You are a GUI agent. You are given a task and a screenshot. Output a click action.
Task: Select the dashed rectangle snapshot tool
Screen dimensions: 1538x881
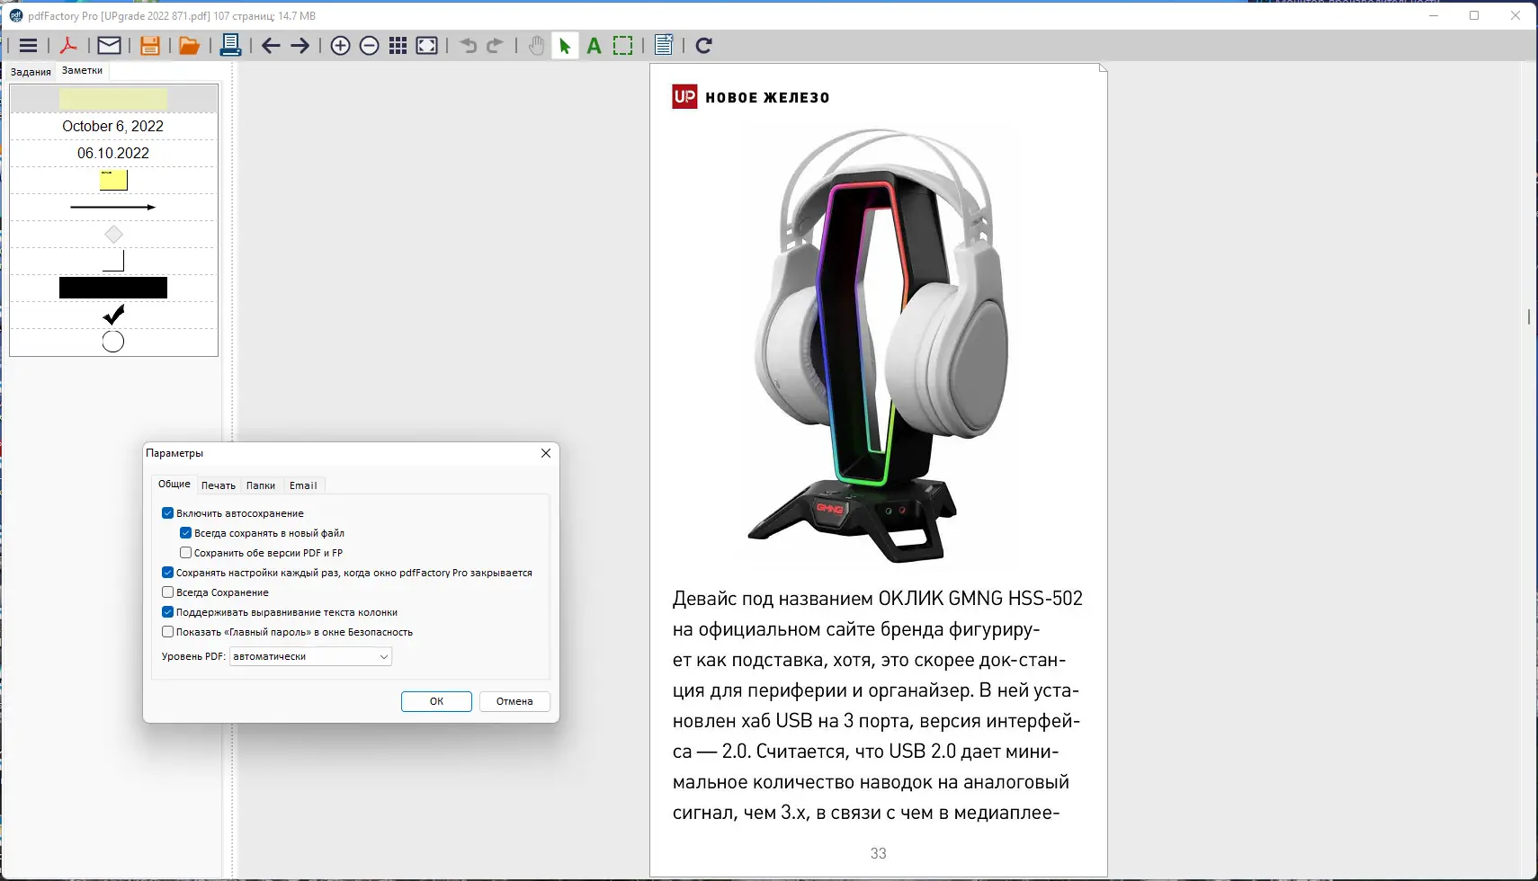(x=622, y=46)
